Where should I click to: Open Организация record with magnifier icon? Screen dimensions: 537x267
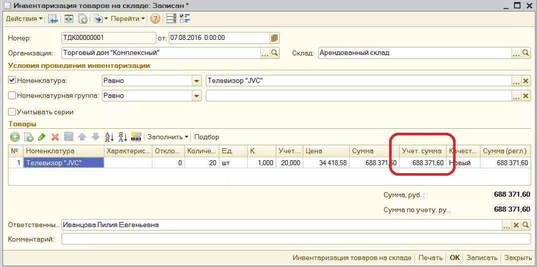click(x=275, y=53)
